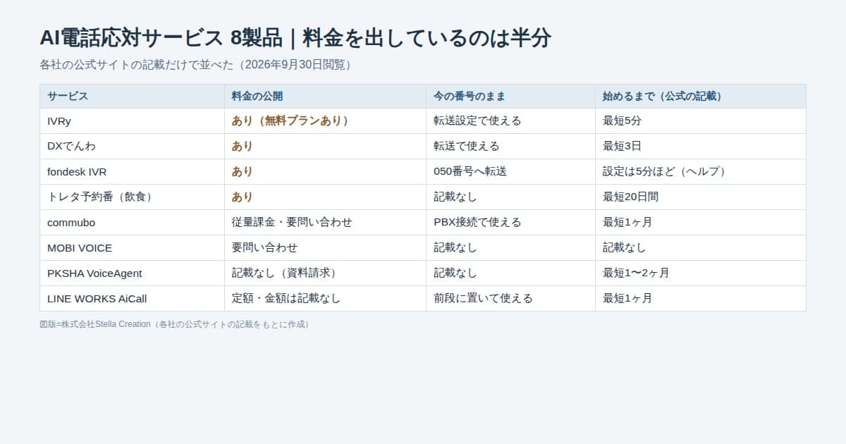This screenshot has width=846, height=444.
Task: Select the LINE WORKS AiCall service cell
Action: click(x=132, y=298)
